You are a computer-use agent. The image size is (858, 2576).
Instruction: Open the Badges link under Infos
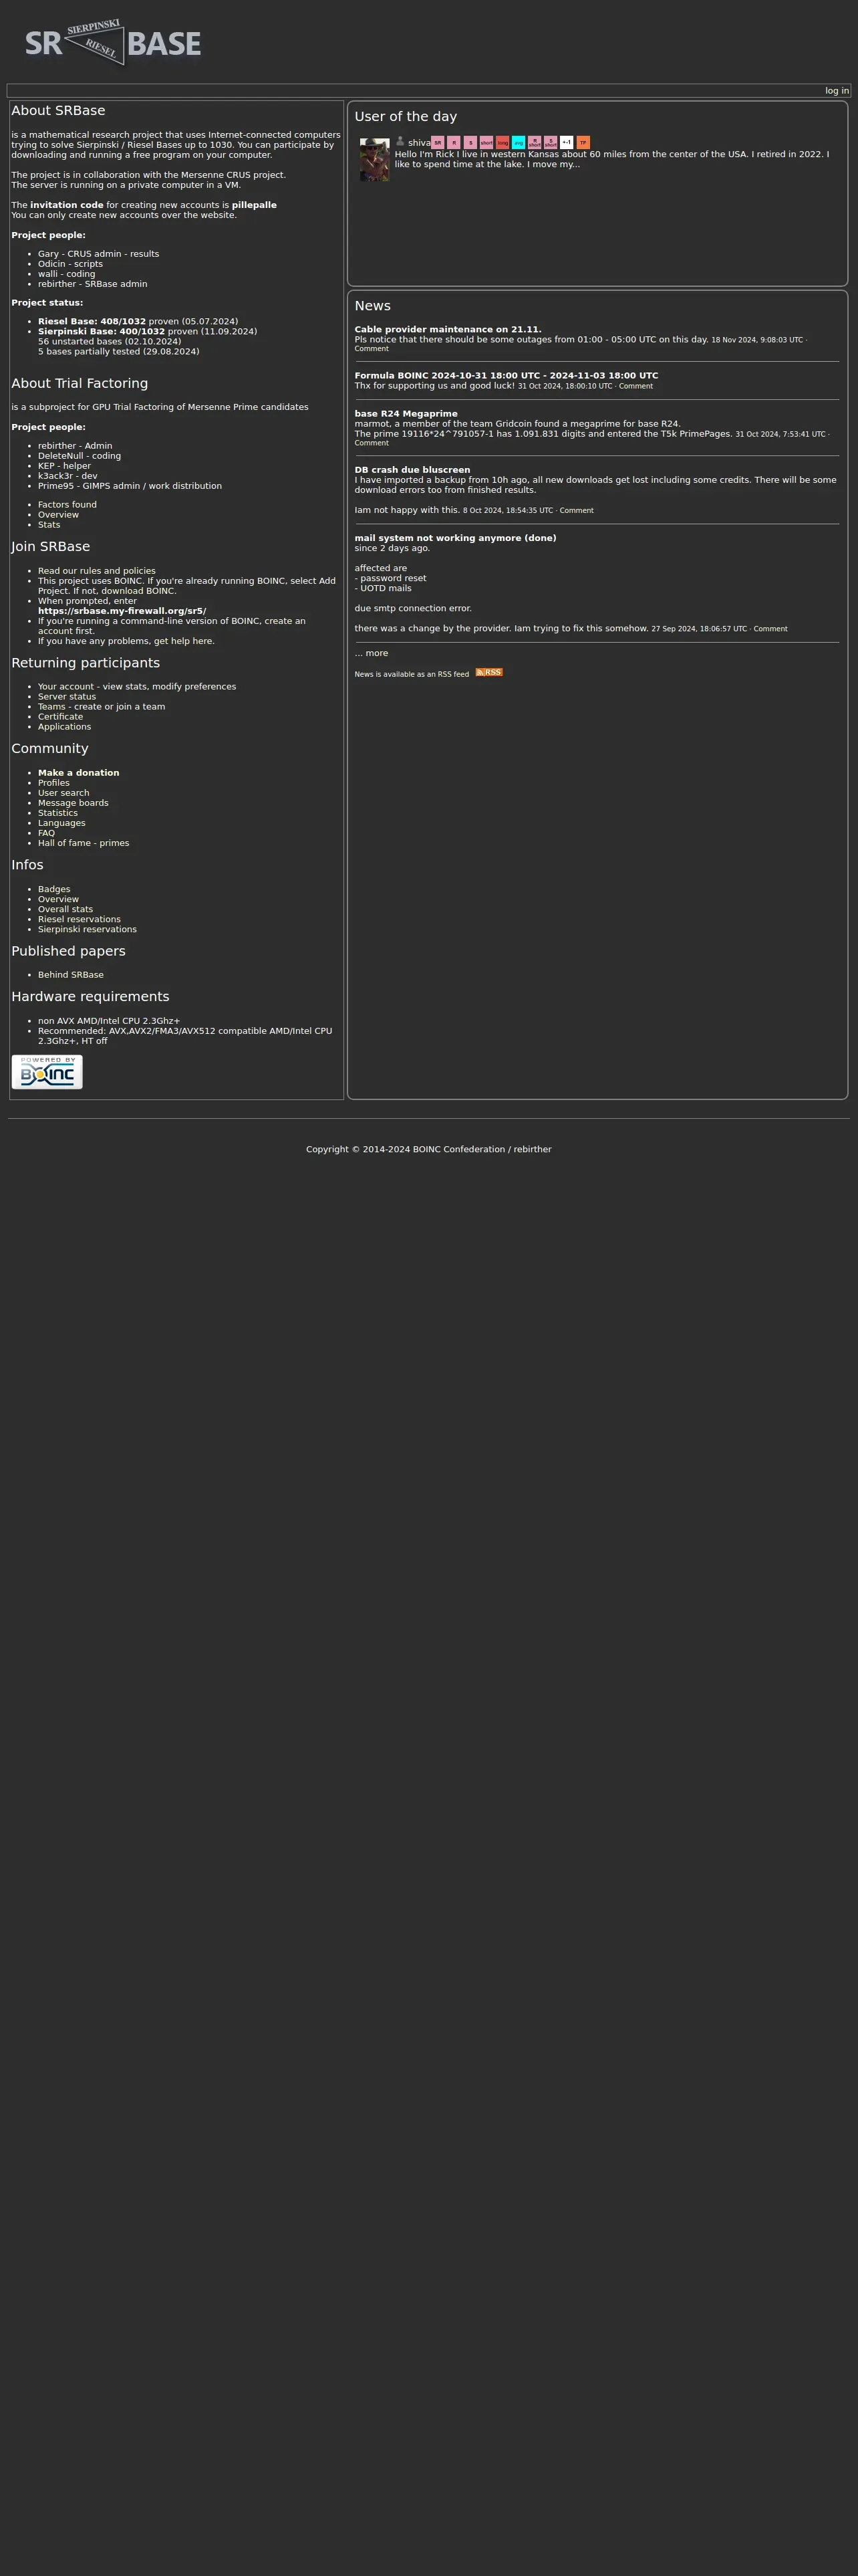click(54, 889)
